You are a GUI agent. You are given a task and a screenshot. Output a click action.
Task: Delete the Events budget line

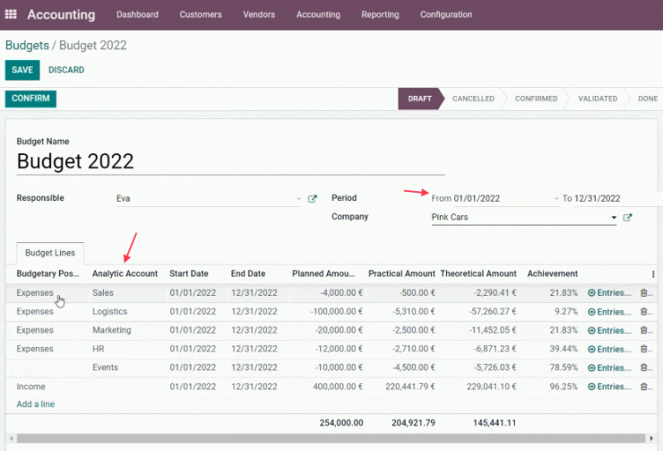tap(644, 368)
